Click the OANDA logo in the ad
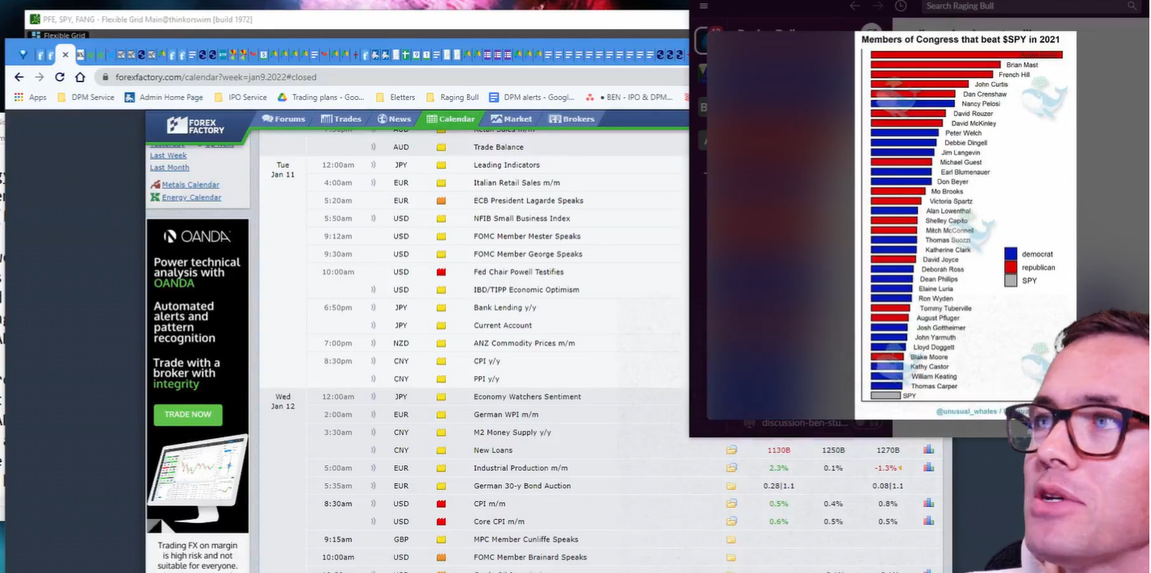Screen dimensions: 1151x573 click(197, 236)
